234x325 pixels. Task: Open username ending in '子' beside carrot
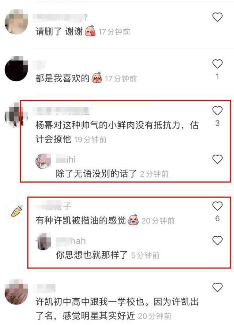pos(53,206)
